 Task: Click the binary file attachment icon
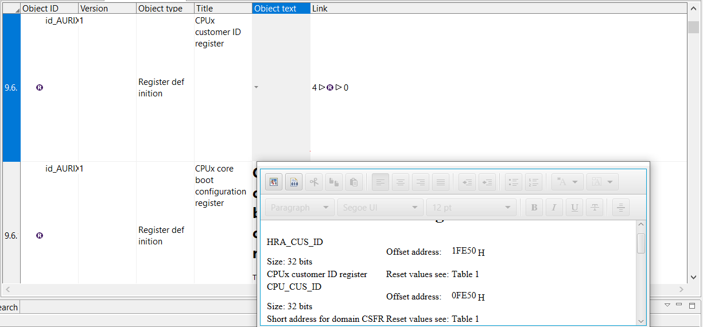(x=294, y=182)
